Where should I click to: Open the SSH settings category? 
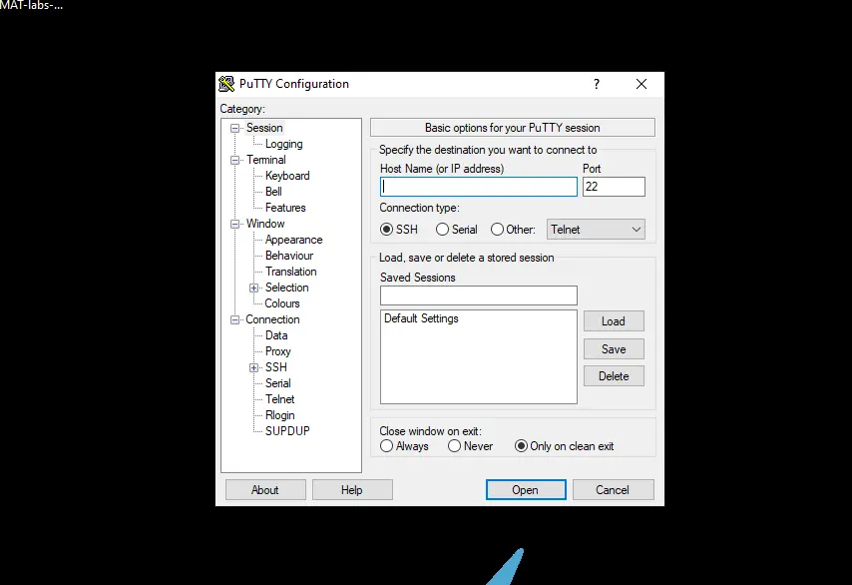pos(276,367)
